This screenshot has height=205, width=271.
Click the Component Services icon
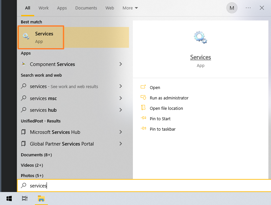click(x=23, y=64)
